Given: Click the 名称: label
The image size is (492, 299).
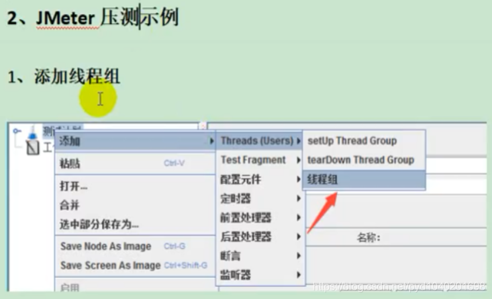Looking at the screenshot, I should click(368, 238).
